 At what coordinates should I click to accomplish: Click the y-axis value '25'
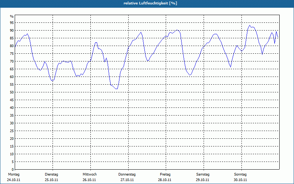click(x=12, y=131)
